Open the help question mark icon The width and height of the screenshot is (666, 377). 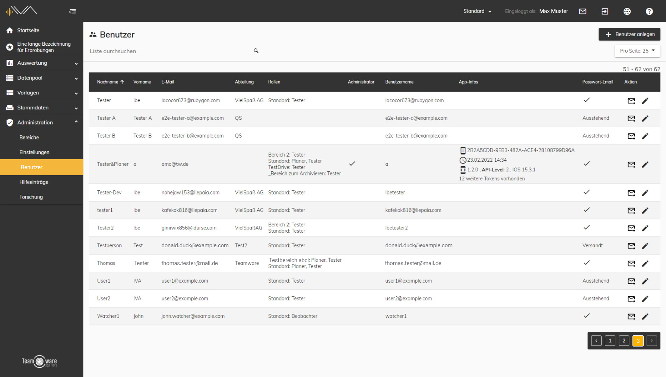[x=649, y=12]
